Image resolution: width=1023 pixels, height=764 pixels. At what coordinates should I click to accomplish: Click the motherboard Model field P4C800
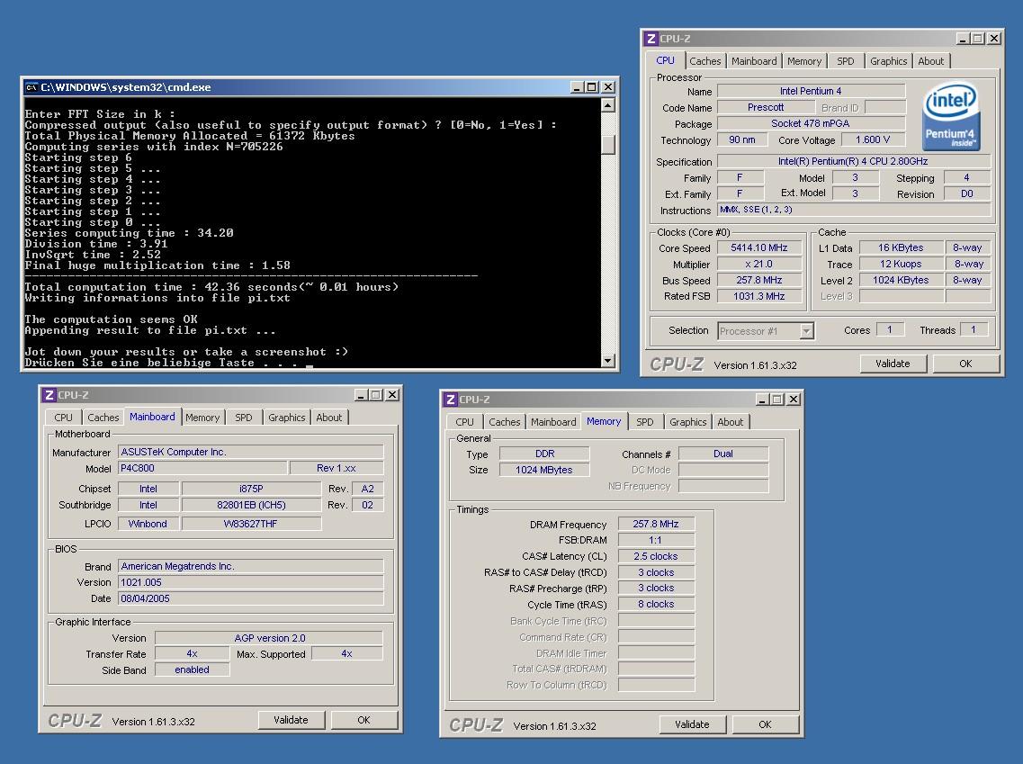pyautogui.click(x=202, y=468)
